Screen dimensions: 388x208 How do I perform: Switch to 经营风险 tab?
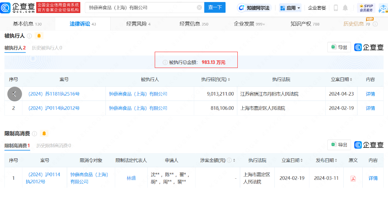pyautogui.click(x=138, y=24)
